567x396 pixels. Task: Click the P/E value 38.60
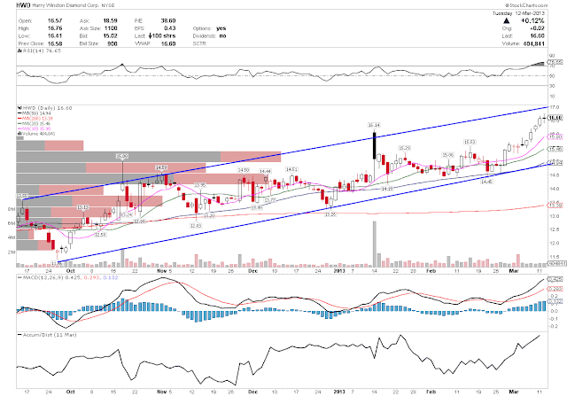click(x=168, y=21)
